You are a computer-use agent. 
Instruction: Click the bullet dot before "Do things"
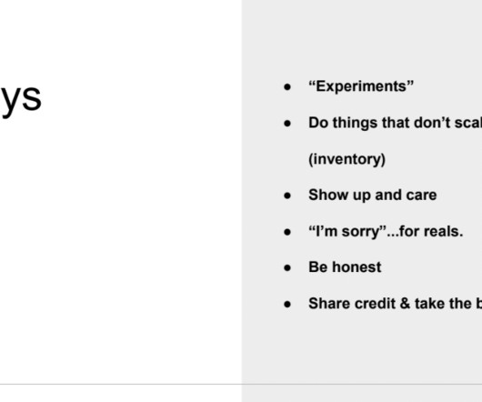[287, 124]
